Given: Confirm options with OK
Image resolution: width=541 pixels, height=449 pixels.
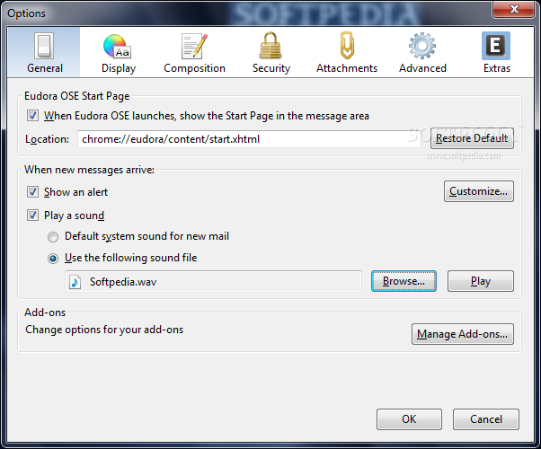Looking at the screenshot, I should [x=409, y=419].
